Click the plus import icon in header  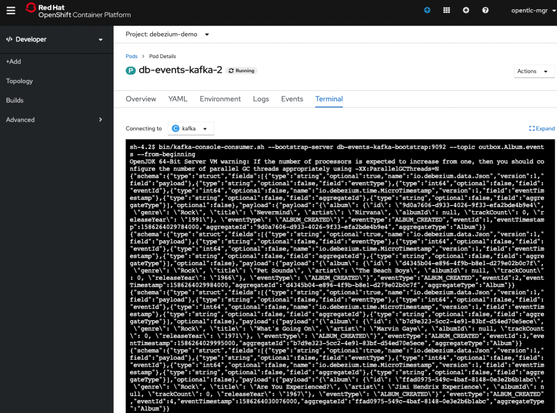(x=466, y=10)
